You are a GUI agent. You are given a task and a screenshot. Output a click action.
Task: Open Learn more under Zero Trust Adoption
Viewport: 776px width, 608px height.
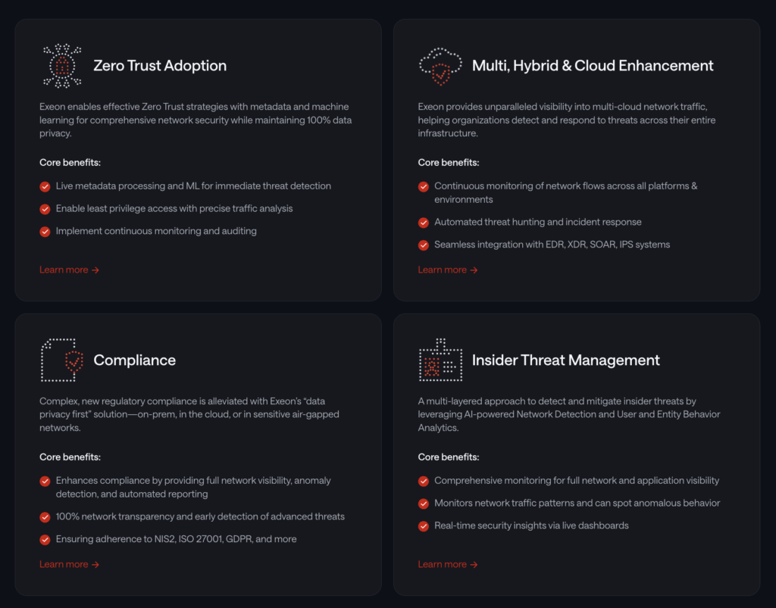pos(69,270)
